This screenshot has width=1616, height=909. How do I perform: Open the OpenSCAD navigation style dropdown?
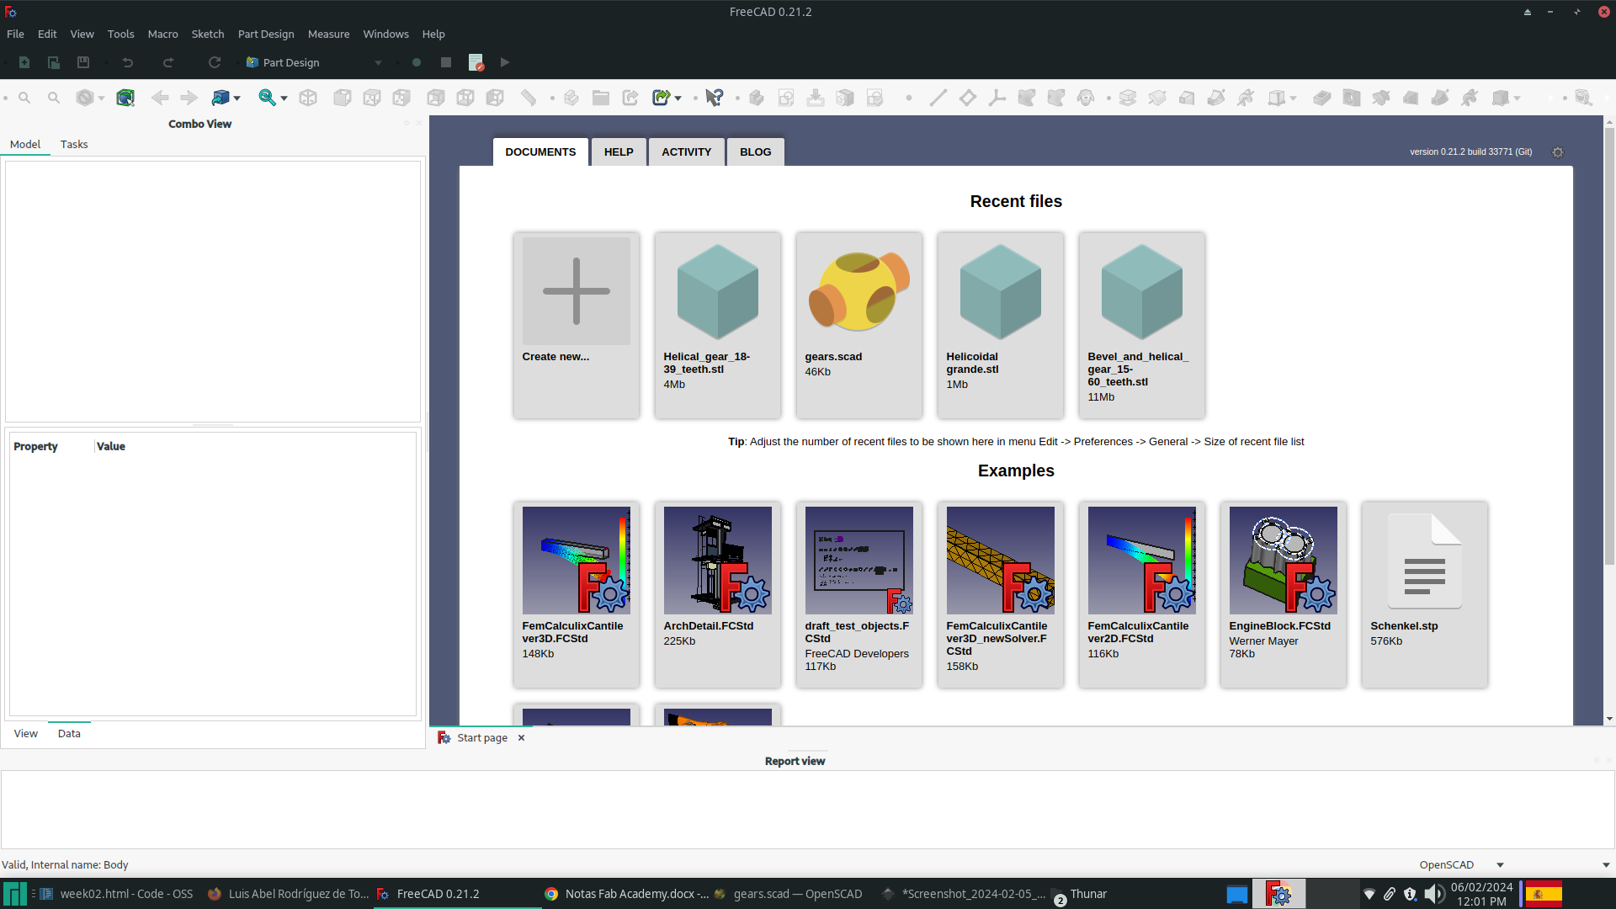coord(1461,864)
